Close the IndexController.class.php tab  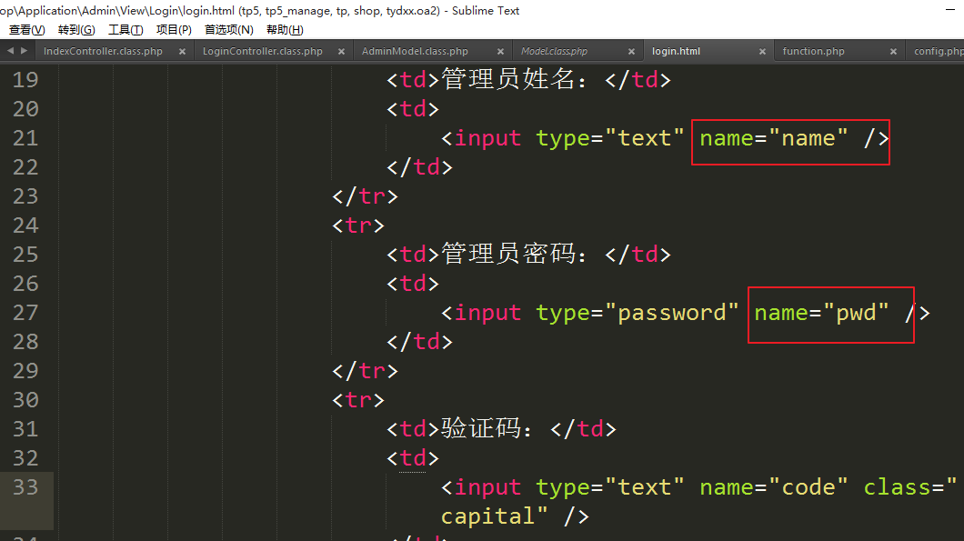point(183,52)
